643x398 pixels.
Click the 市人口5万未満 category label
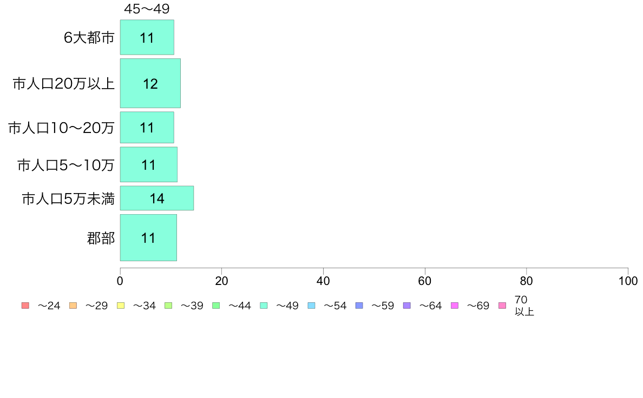point(68,199)
